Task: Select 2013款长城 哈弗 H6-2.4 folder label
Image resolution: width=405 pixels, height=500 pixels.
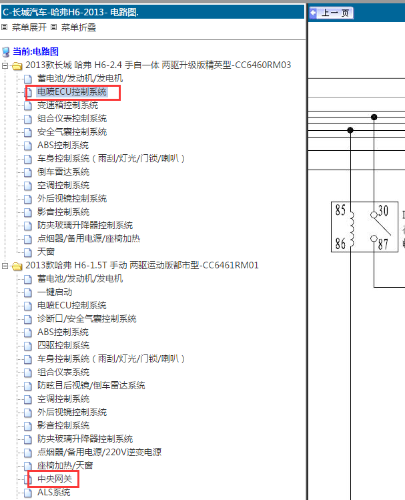Action: click(158, 65)
